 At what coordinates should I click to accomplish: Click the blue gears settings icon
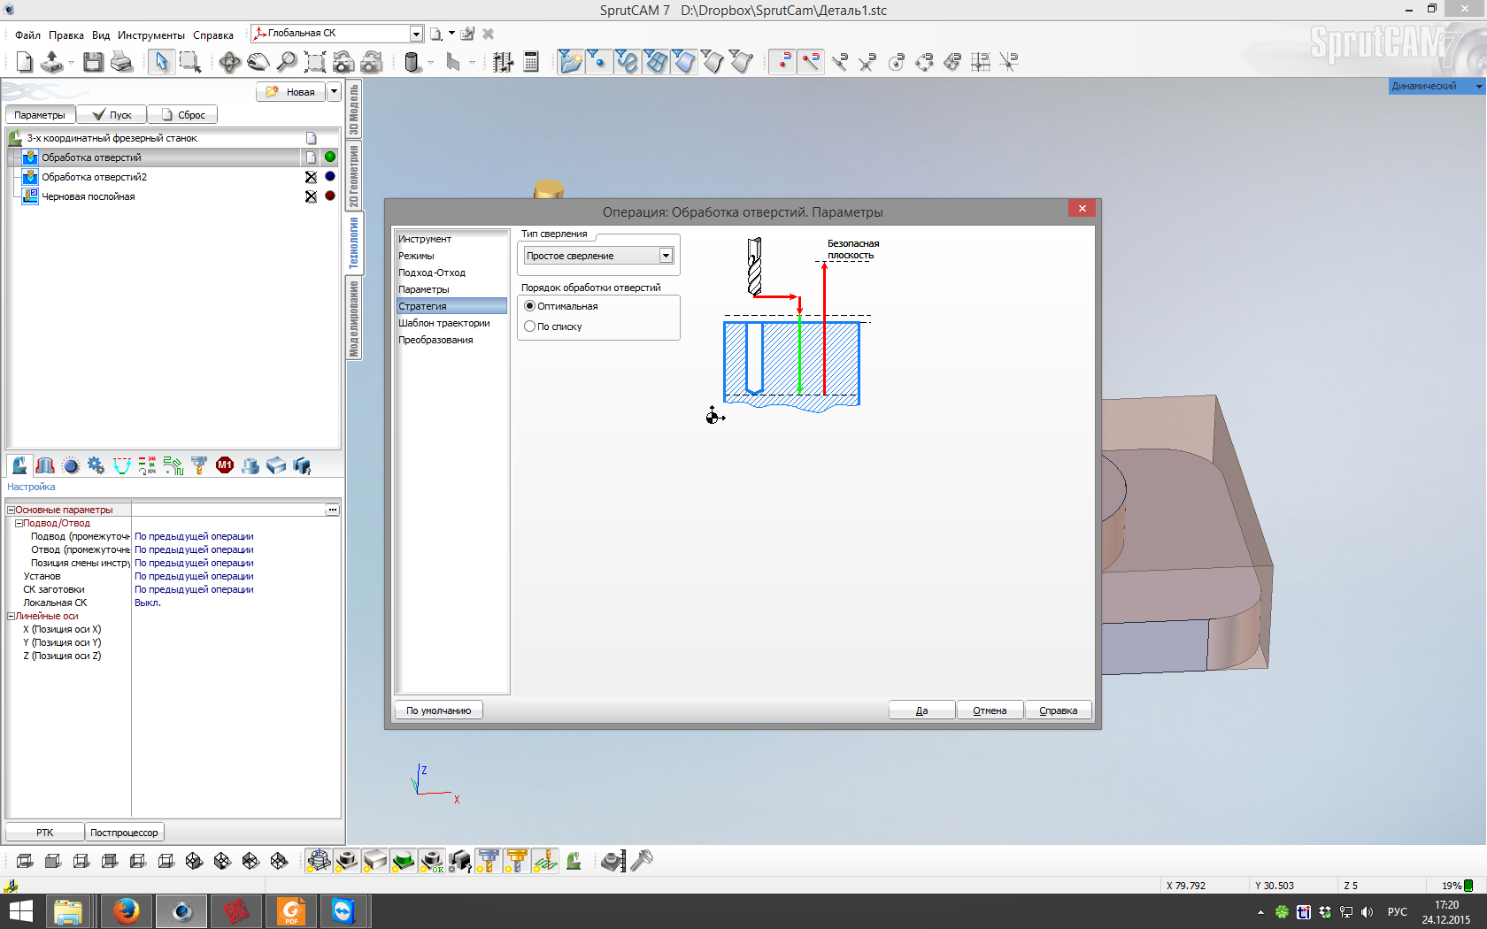coord(96,465)
